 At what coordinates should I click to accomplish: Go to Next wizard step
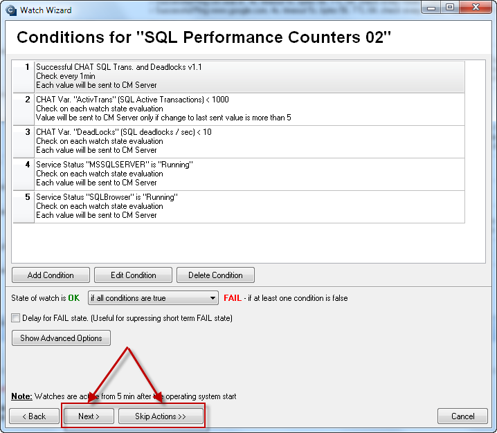(89, 416)
